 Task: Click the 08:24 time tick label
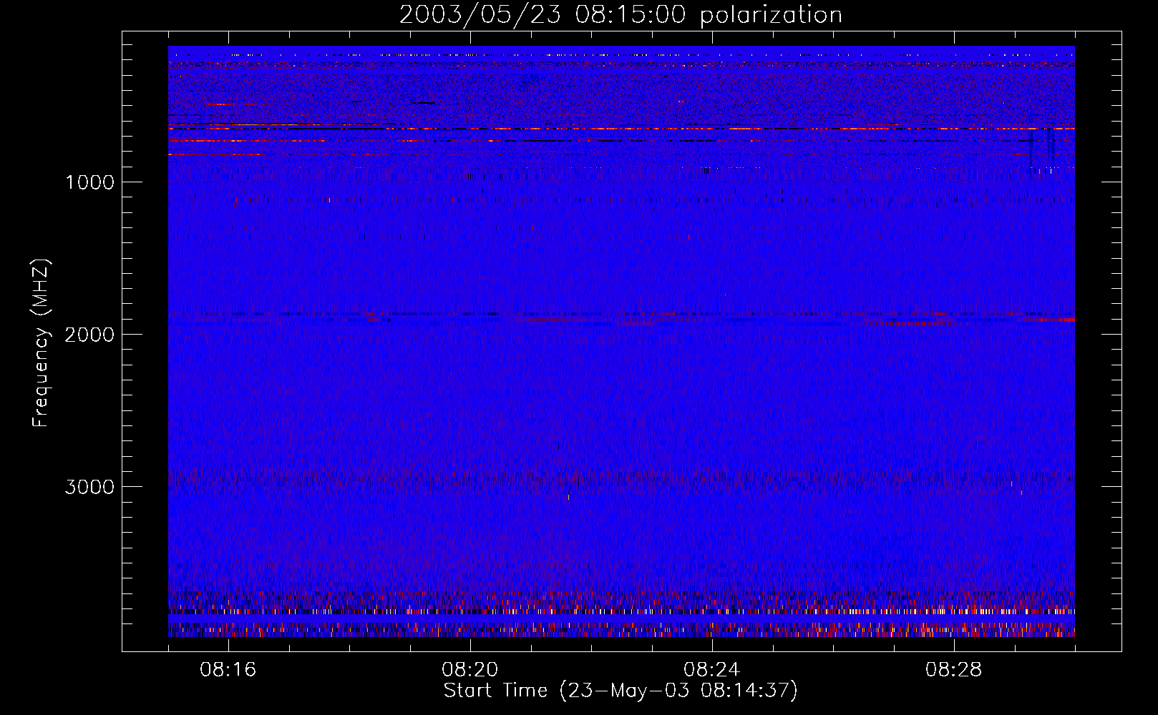click(x=712, y=670)
